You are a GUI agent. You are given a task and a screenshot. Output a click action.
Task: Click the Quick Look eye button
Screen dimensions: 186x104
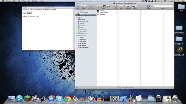[x=128, y=6]
